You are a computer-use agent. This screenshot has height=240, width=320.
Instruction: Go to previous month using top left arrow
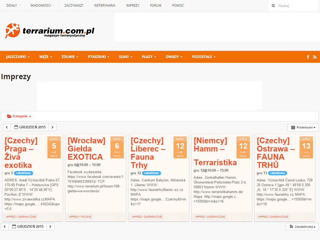tap(7, 127)
